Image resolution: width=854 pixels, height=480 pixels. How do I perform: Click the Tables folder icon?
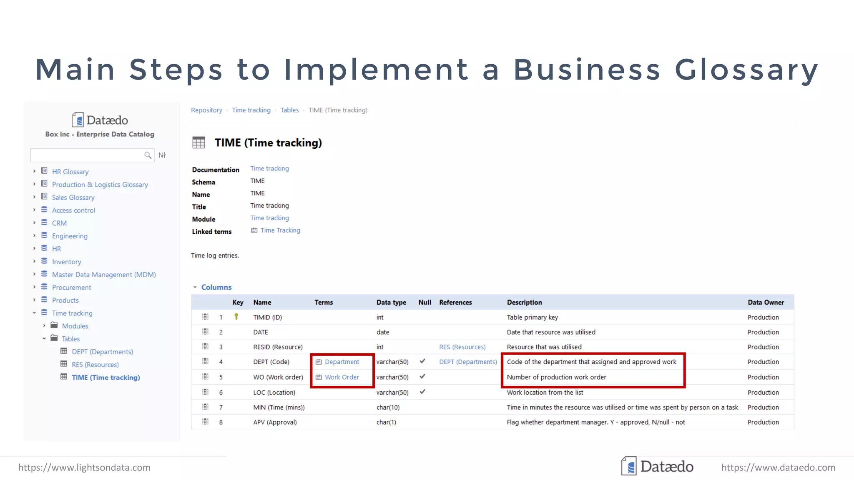pos(54,338)
